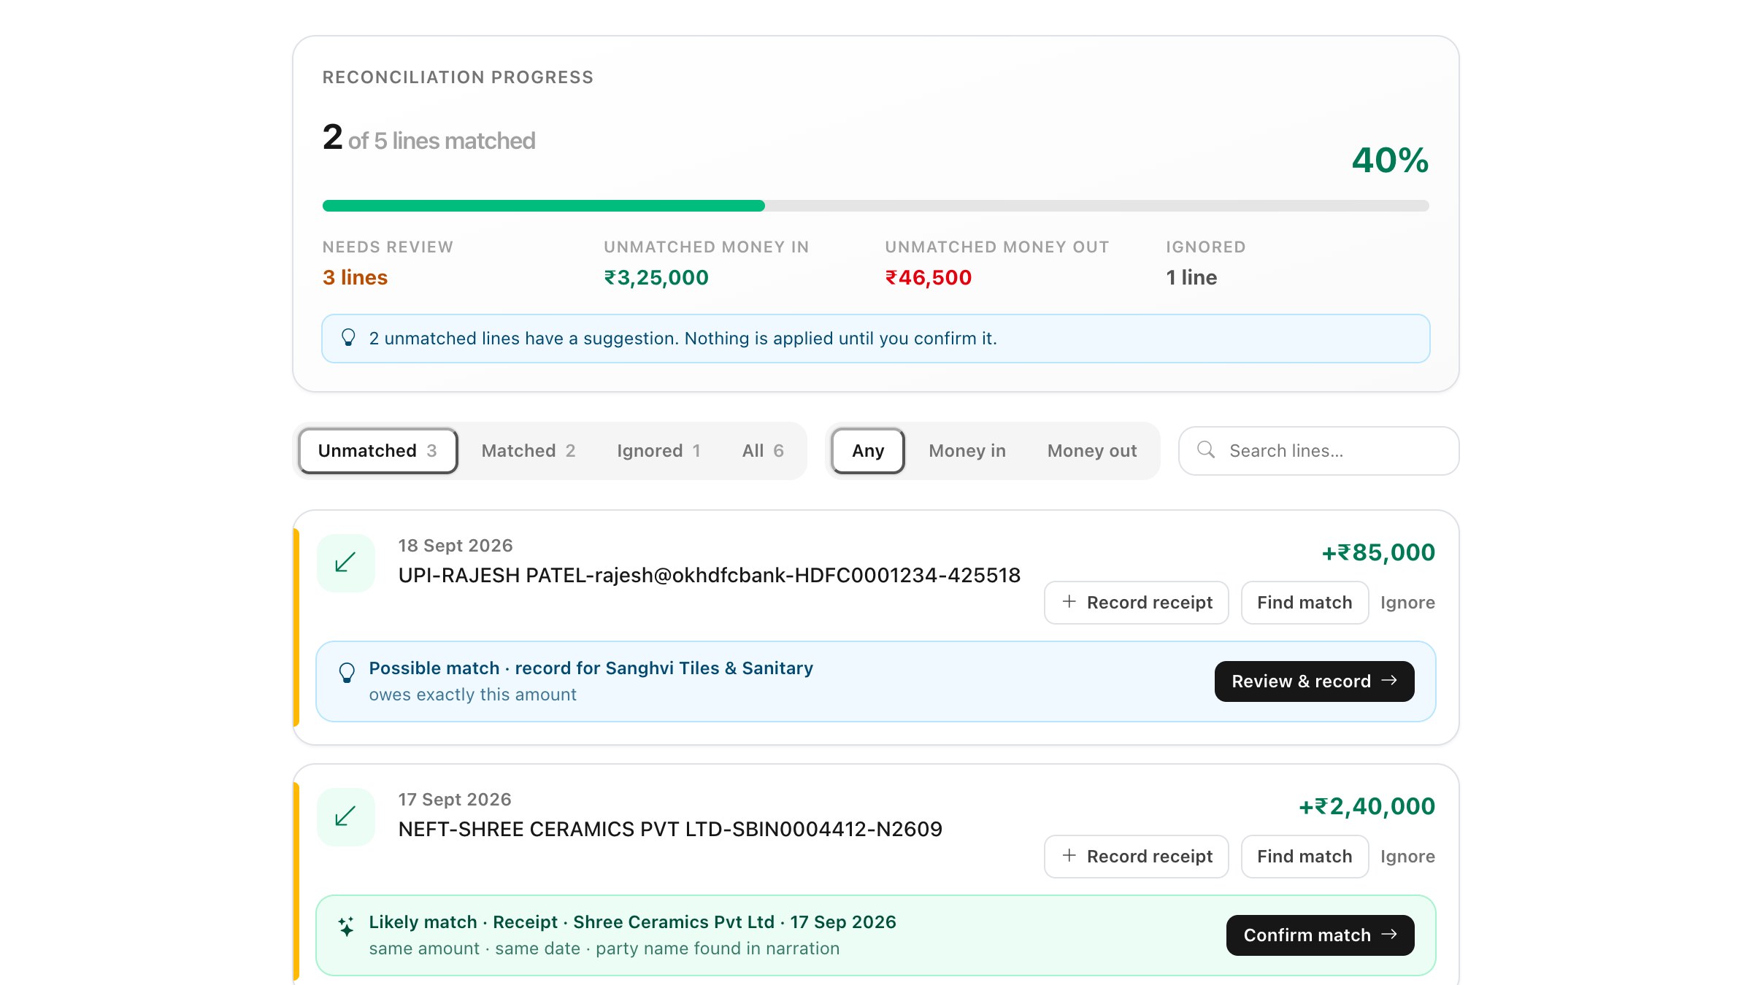1752x985 pixels.
Task: Show the Ignored lines tab
Action: tap(658, 451)
